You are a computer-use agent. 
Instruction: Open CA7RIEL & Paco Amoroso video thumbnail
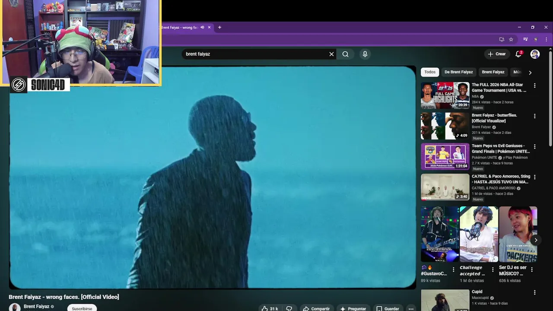tap(445, 187)
